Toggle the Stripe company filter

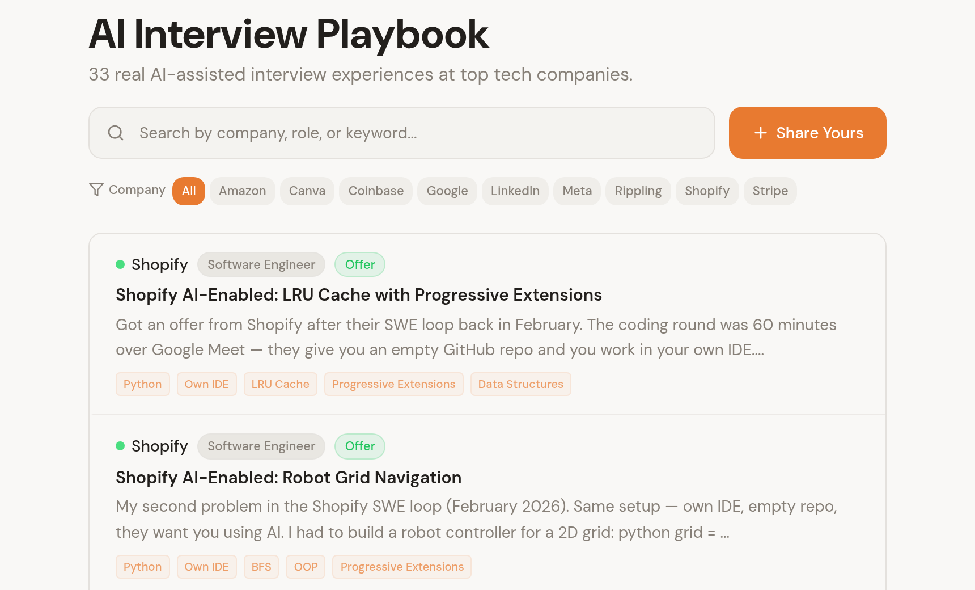tap(770, 191)
